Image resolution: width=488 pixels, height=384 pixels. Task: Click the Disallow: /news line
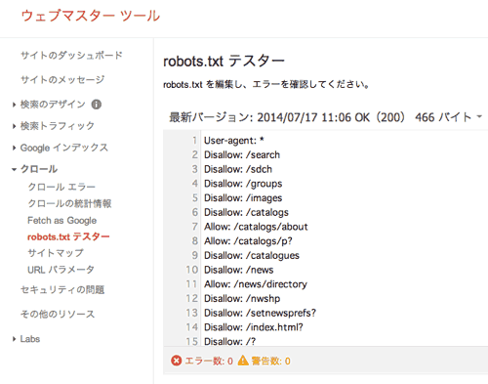239,270
